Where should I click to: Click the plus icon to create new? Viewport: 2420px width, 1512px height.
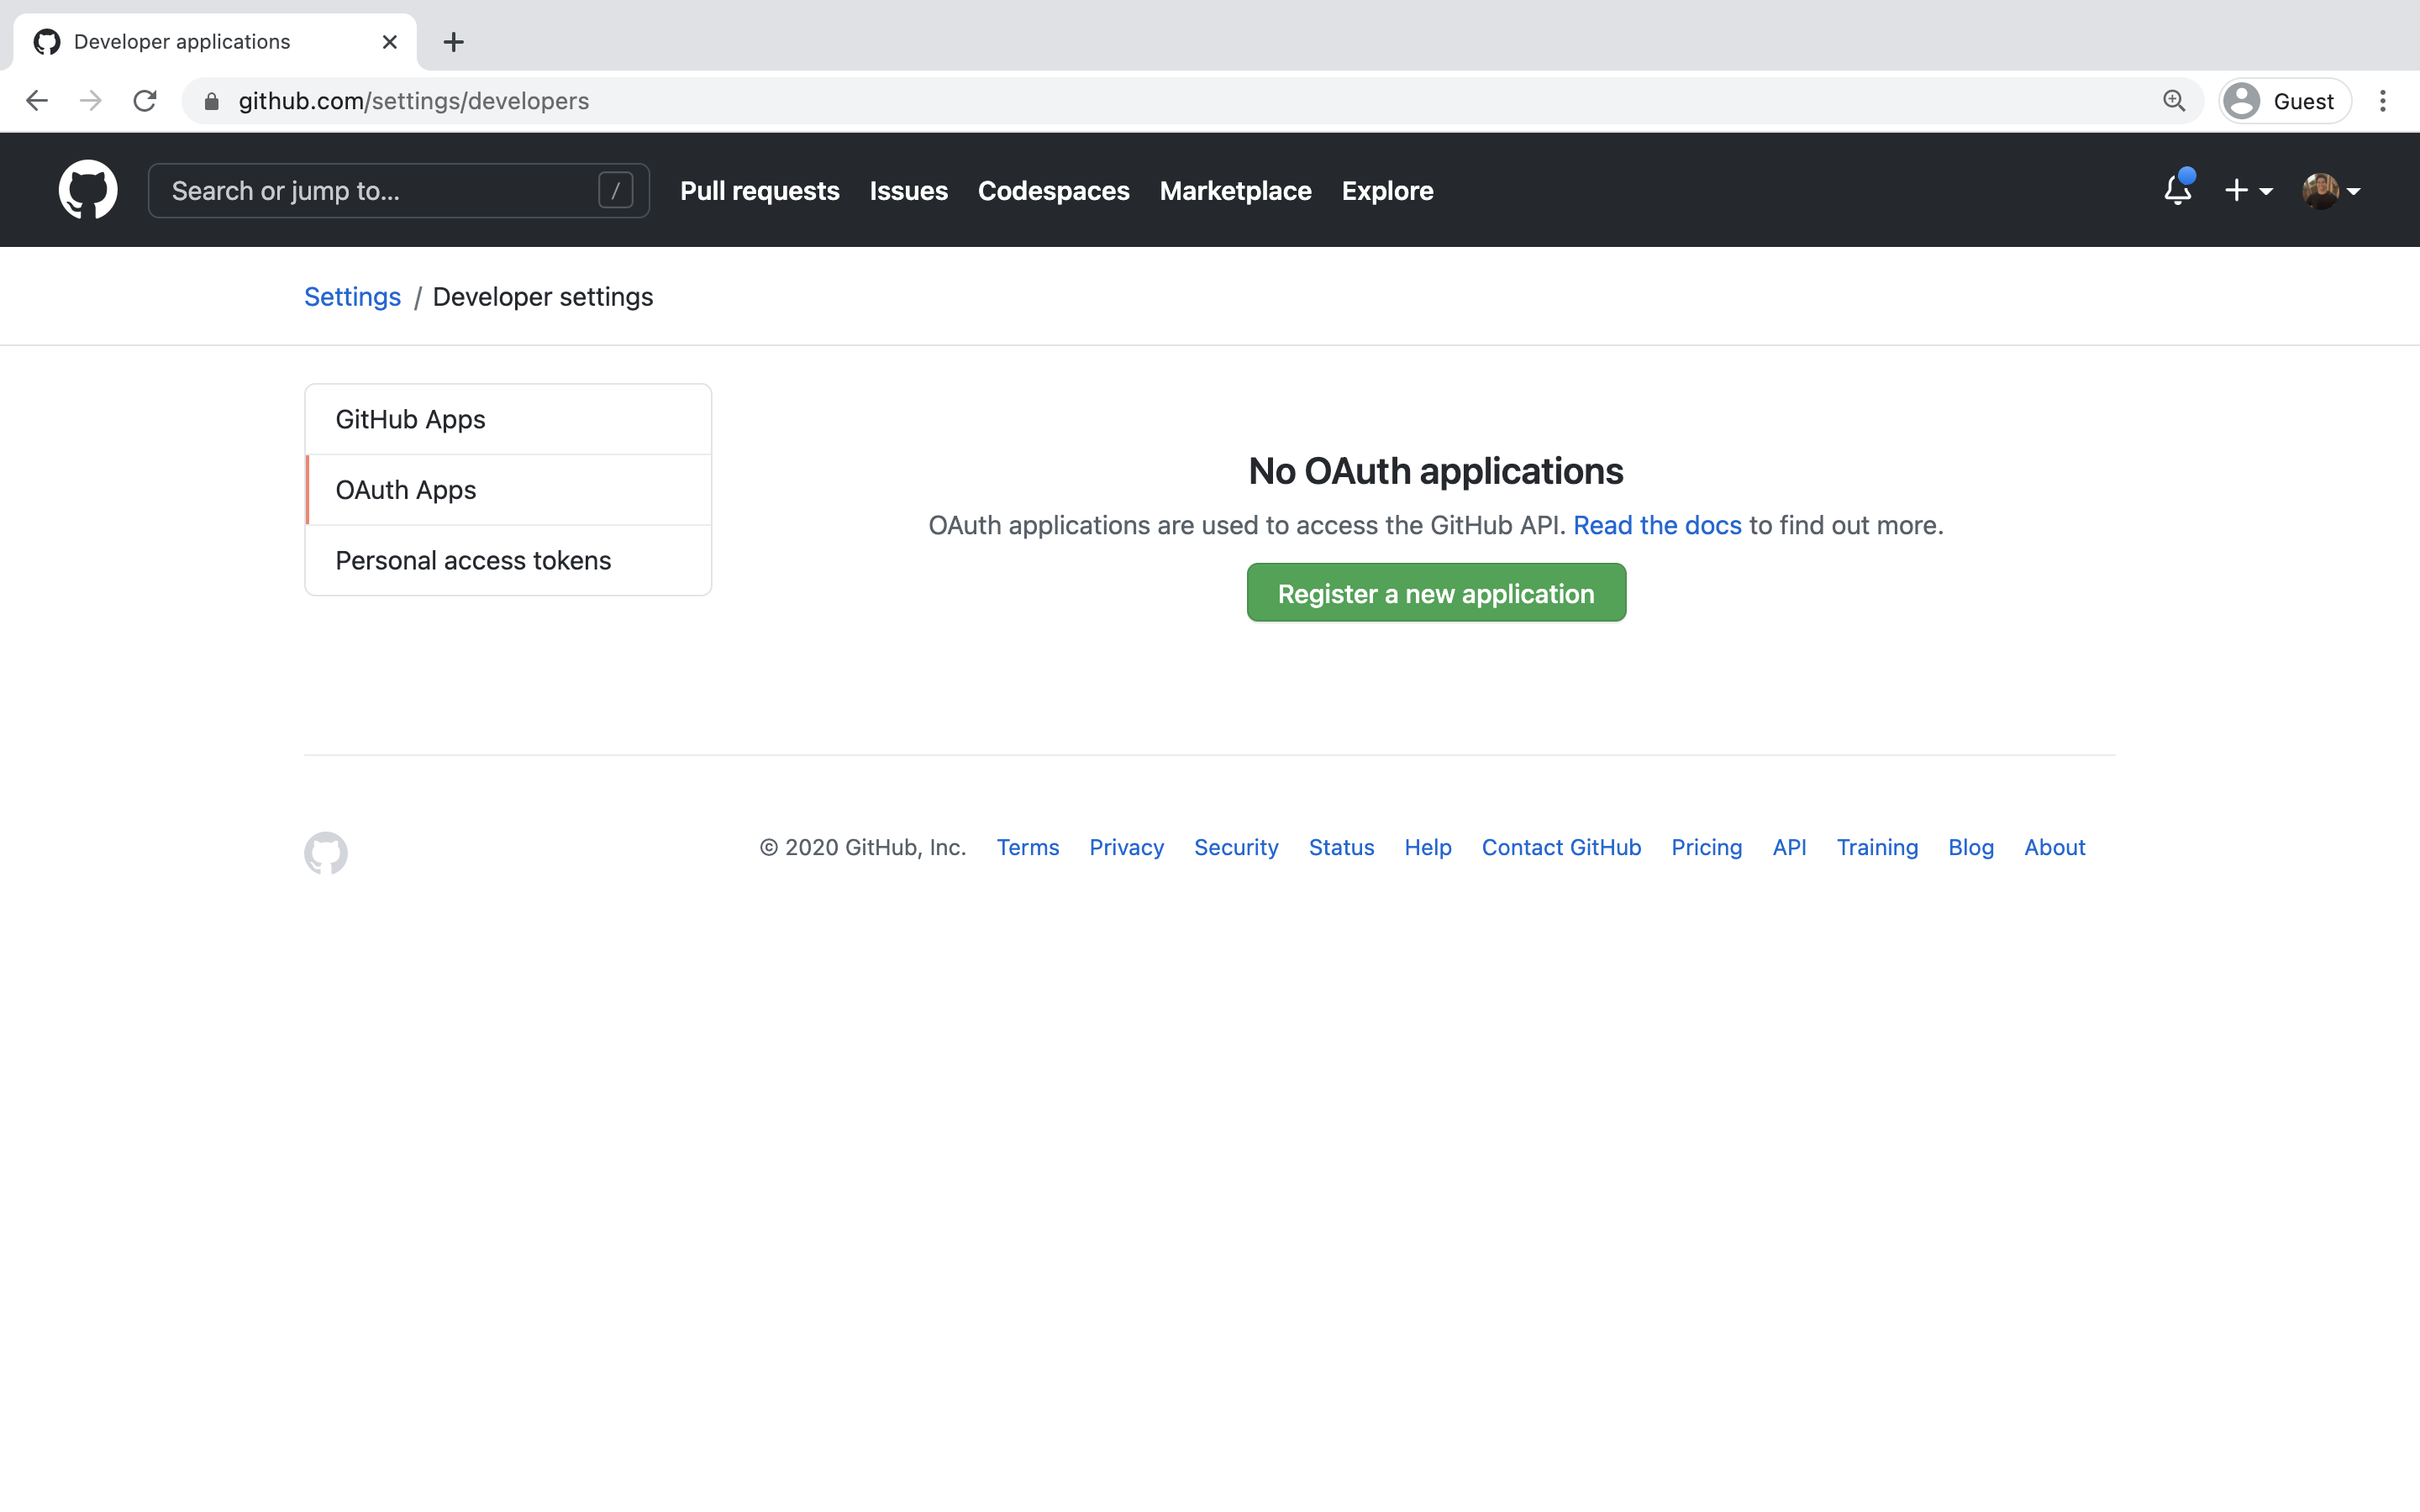[x=2238, y=190]
